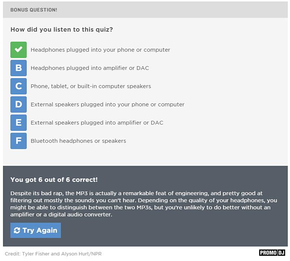
Task: Click the refresh arrows icon in Try Again
Action: [x=17, y=231]
